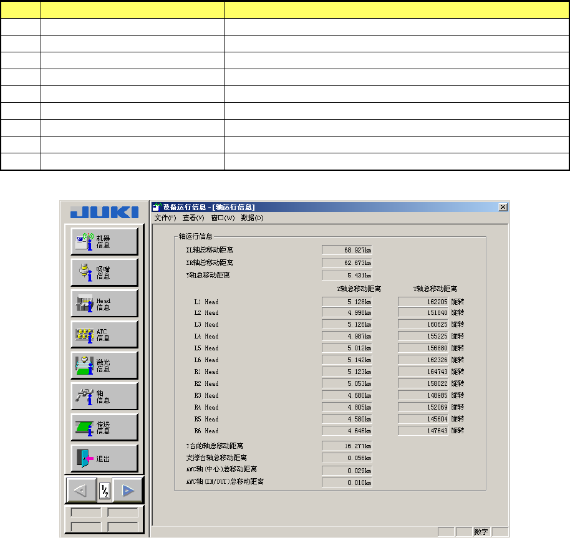Select the R3 Head rotation count 148985
The height and width of the screenshot is (538, 570).
423,396
